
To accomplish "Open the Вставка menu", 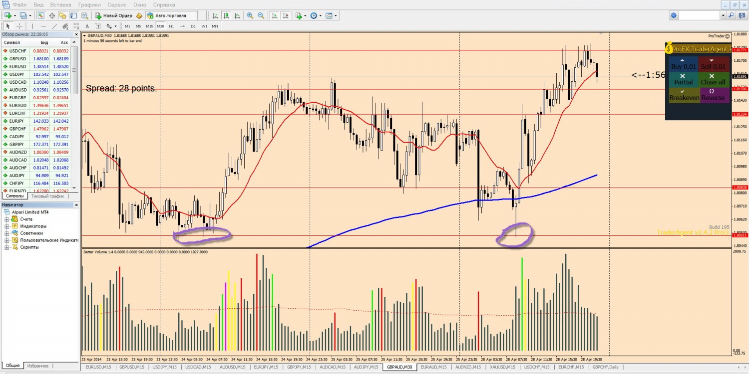I will click(x=60, y=4).
